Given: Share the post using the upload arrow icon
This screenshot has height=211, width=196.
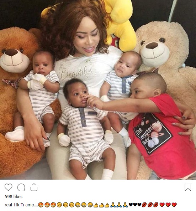Looking at the screenshot, I should (34, 187).
